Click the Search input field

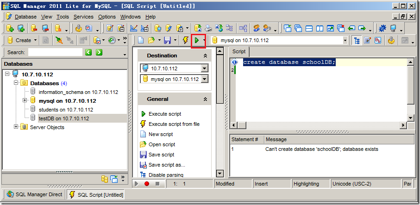click(56, 52)
